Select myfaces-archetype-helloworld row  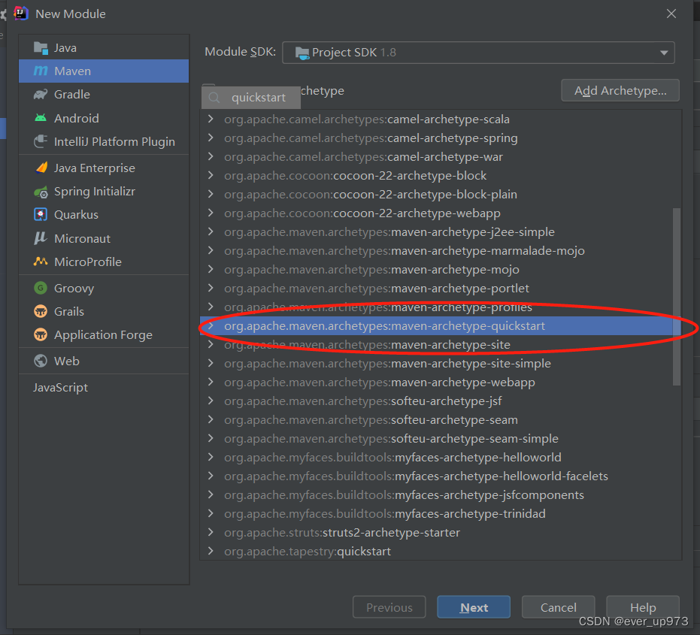(440, 458)
